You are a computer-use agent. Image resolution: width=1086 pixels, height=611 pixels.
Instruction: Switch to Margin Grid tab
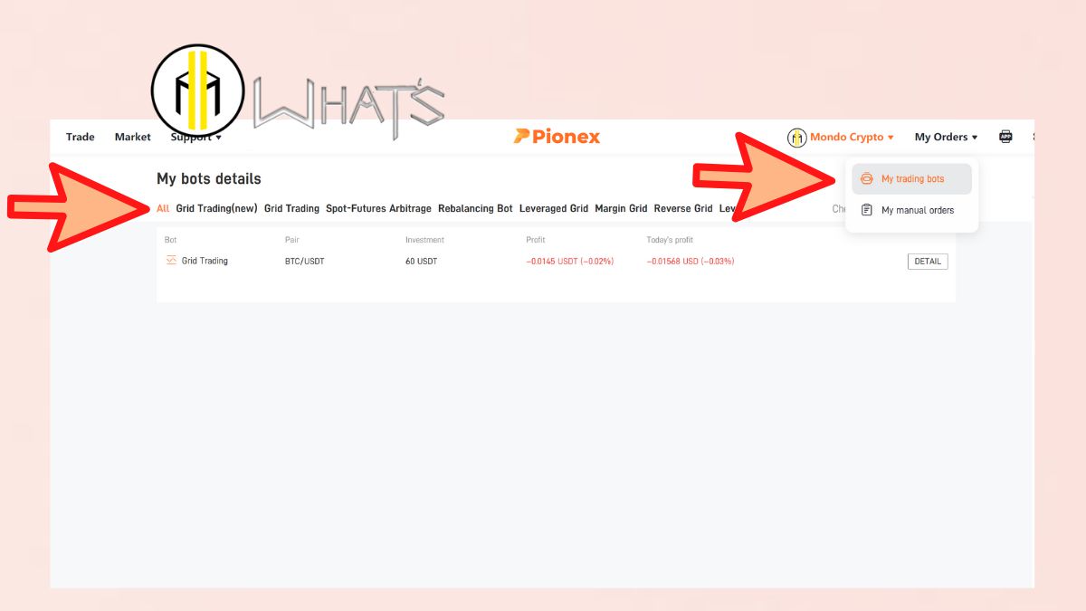pos(621,208)
